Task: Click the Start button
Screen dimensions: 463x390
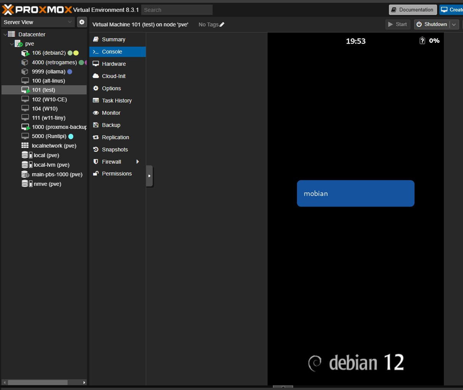Action: pos(398,24)
